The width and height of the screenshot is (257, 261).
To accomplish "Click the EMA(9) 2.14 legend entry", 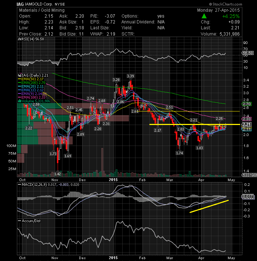I will [x=32, y=94].
